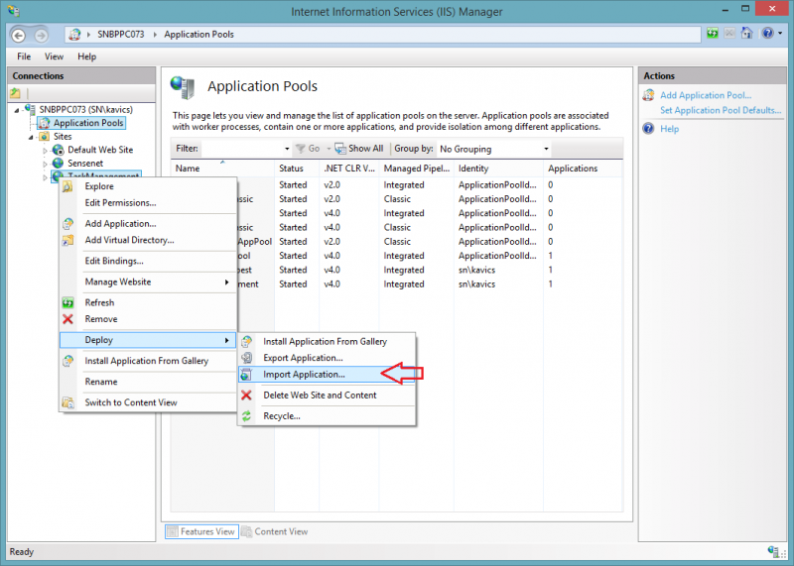The height and width of the screenshot is (566, 794).
Task: Collapse the SNBPPC073 server node
Action: pyautogui.click(x=17, y=110)
